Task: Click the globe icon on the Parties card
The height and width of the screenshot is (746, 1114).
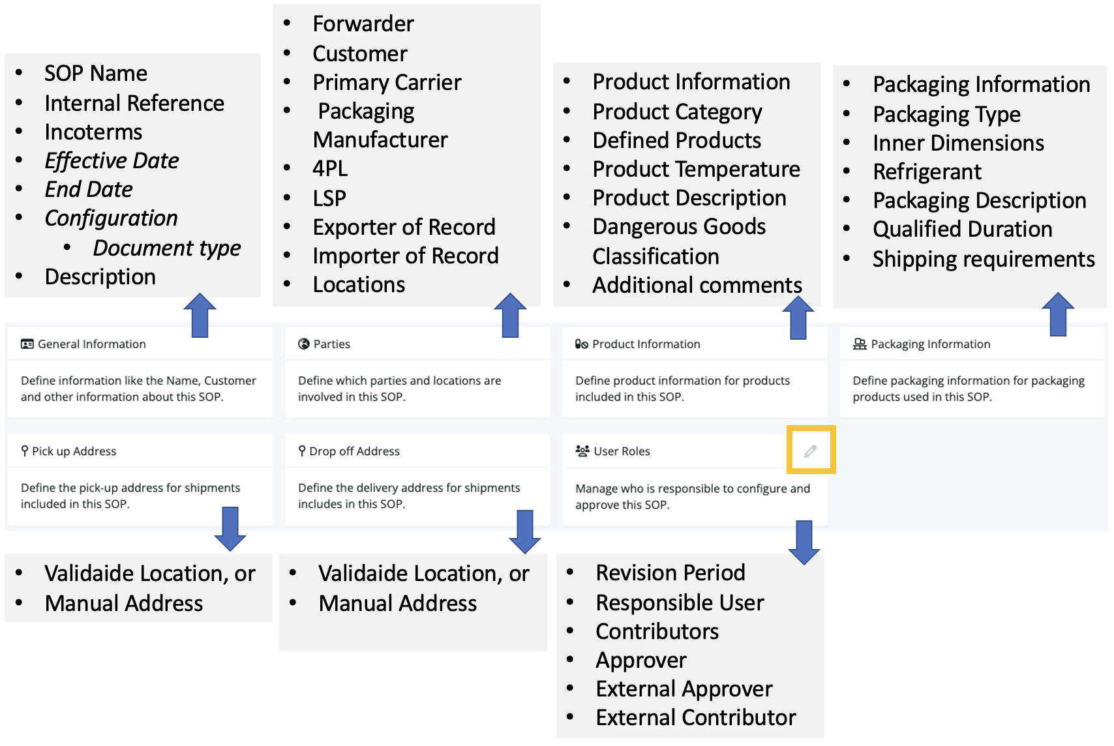Action: pyautogui.click(x=303, y=344)
